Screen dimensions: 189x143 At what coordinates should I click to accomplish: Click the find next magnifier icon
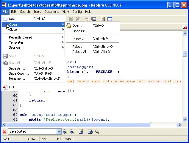(x=72, y=132)
